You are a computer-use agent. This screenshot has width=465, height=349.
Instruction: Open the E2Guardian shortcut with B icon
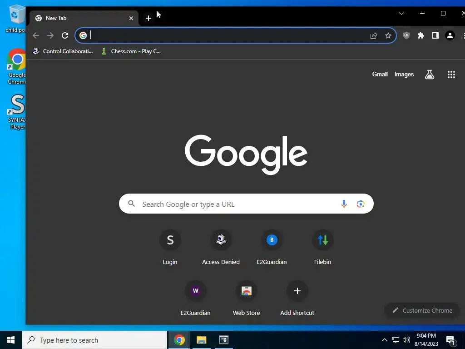pos(272,248)
